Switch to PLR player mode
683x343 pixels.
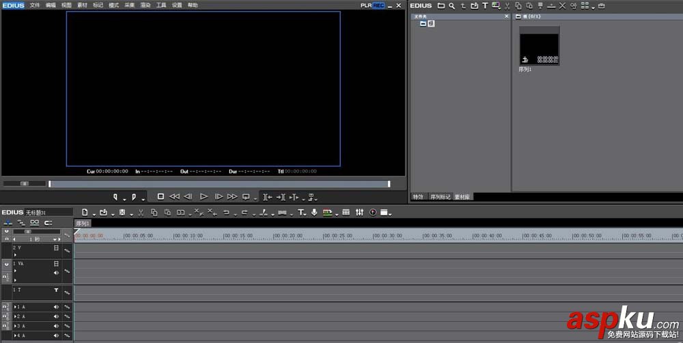tap(366, 5)
